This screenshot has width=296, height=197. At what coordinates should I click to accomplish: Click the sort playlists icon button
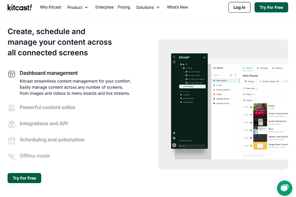(x=231, y=75)
